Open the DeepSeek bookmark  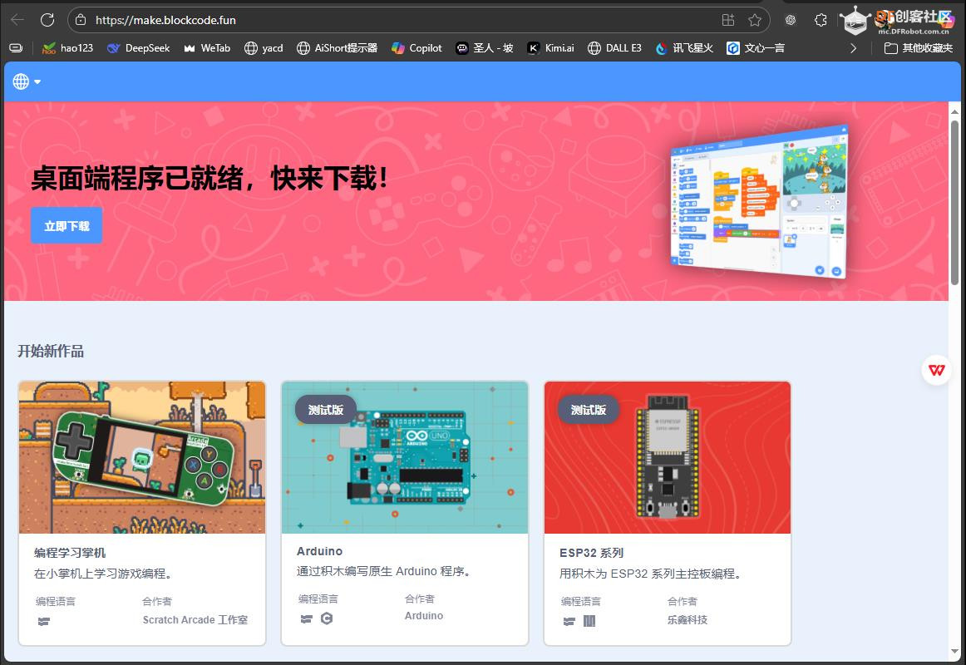coord(139,48)
